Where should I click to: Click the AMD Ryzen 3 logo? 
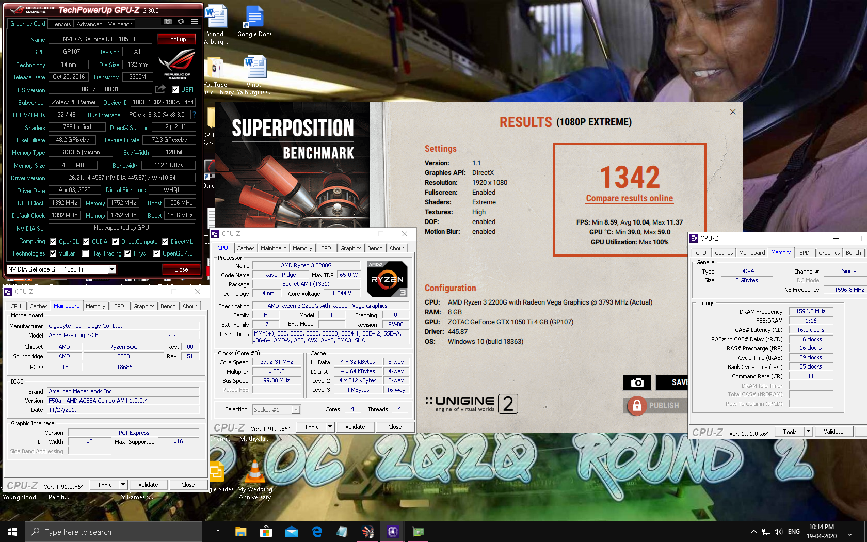click(387, 279)
